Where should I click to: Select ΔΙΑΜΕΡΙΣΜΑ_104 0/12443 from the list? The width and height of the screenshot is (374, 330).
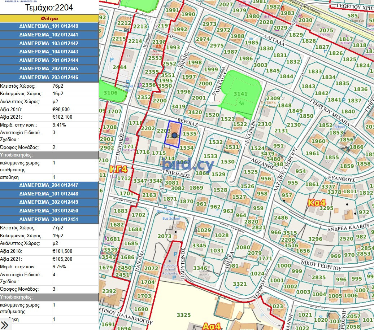coord(49,52)
